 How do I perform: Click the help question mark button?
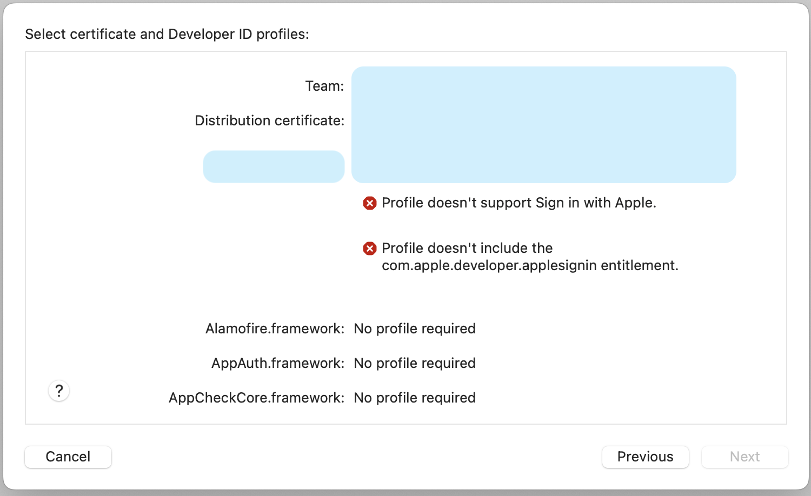[x=59, y=391]
